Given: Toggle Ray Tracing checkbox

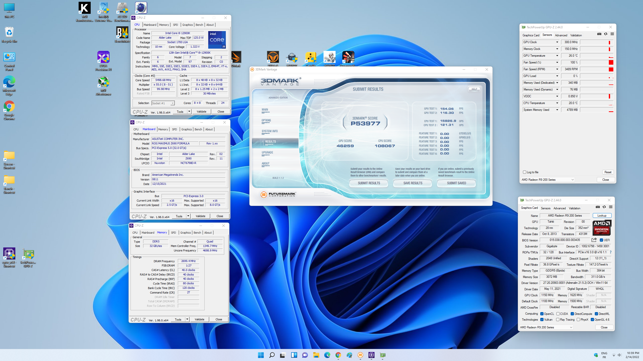Looking at the screenshot, I should tap(558, 320).
